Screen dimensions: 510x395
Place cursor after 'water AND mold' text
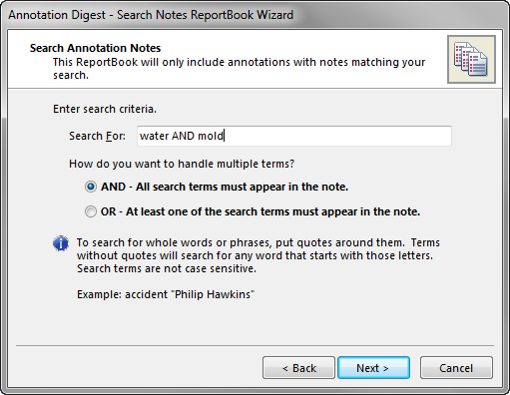tap(225, 136)
